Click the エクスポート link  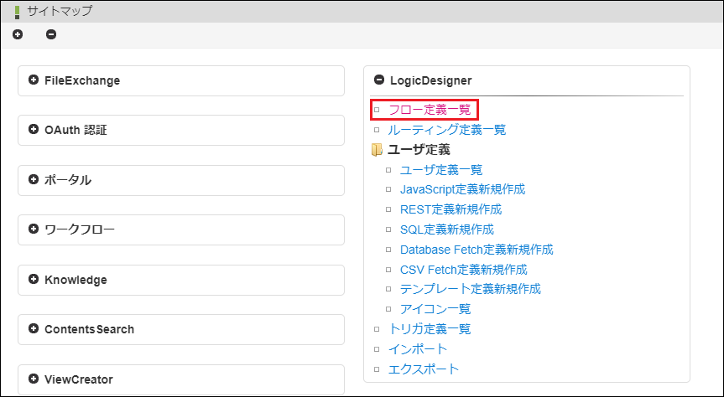(424, 369)
